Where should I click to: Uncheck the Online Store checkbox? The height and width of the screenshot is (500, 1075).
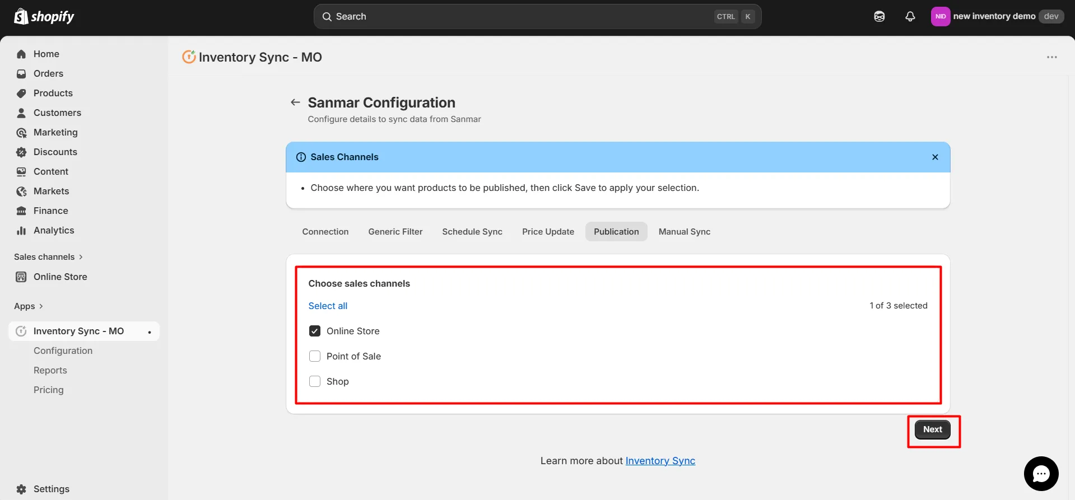(x=315, y=331)
